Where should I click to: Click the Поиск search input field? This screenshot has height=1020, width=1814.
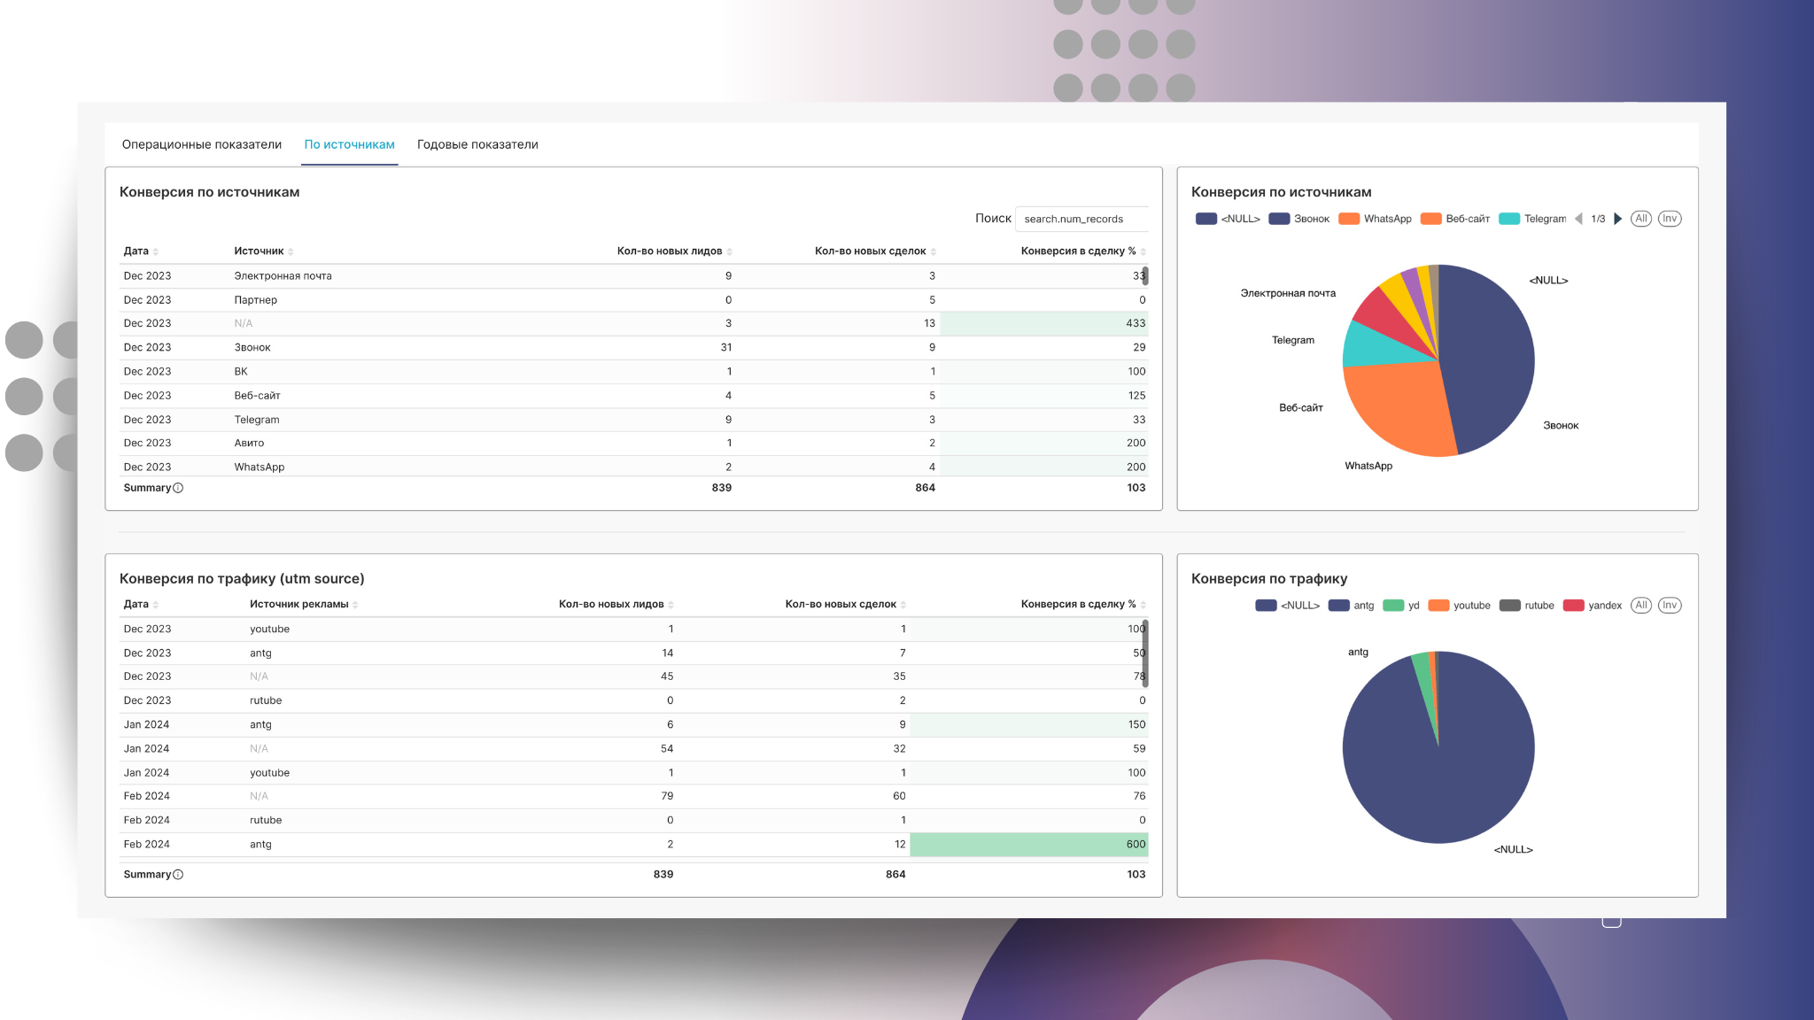point(1081,219)
